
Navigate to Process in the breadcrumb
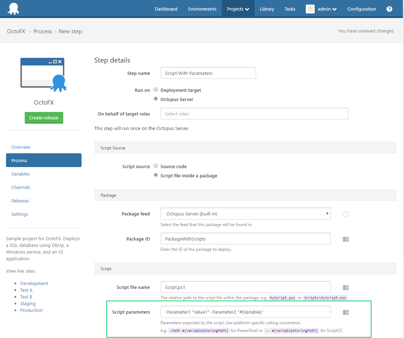pyautogui.click(x=43, y=31)
